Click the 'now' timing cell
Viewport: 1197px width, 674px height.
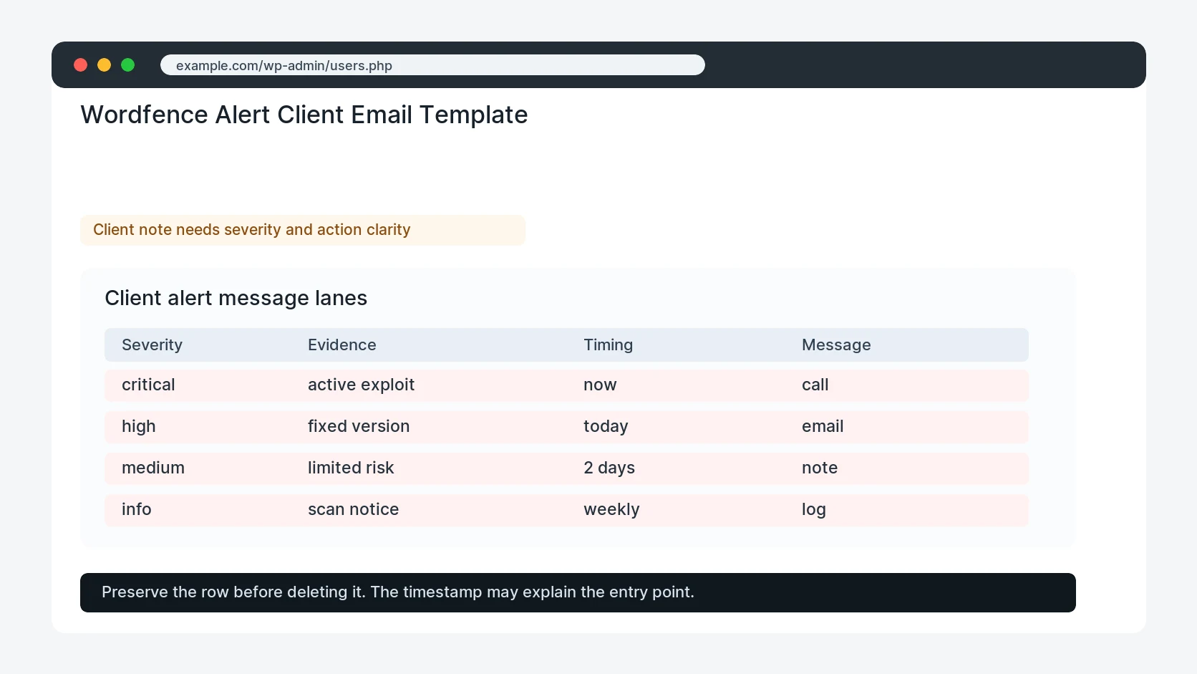tap(600, 385)
